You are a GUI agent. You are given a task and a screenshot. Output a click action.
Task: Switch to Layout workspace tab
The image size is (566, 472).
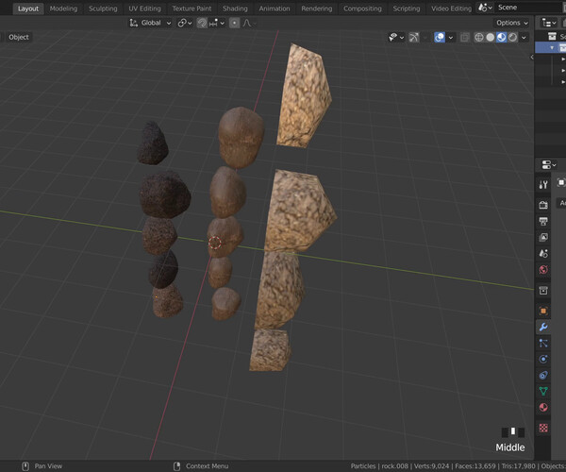coord(28,8)
